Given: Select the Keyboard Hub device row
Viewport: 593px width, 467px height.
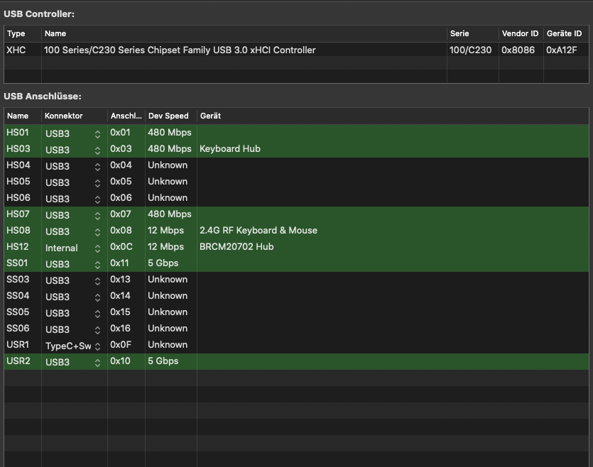Looking at the screenshot, I should (x=230, y=149).
